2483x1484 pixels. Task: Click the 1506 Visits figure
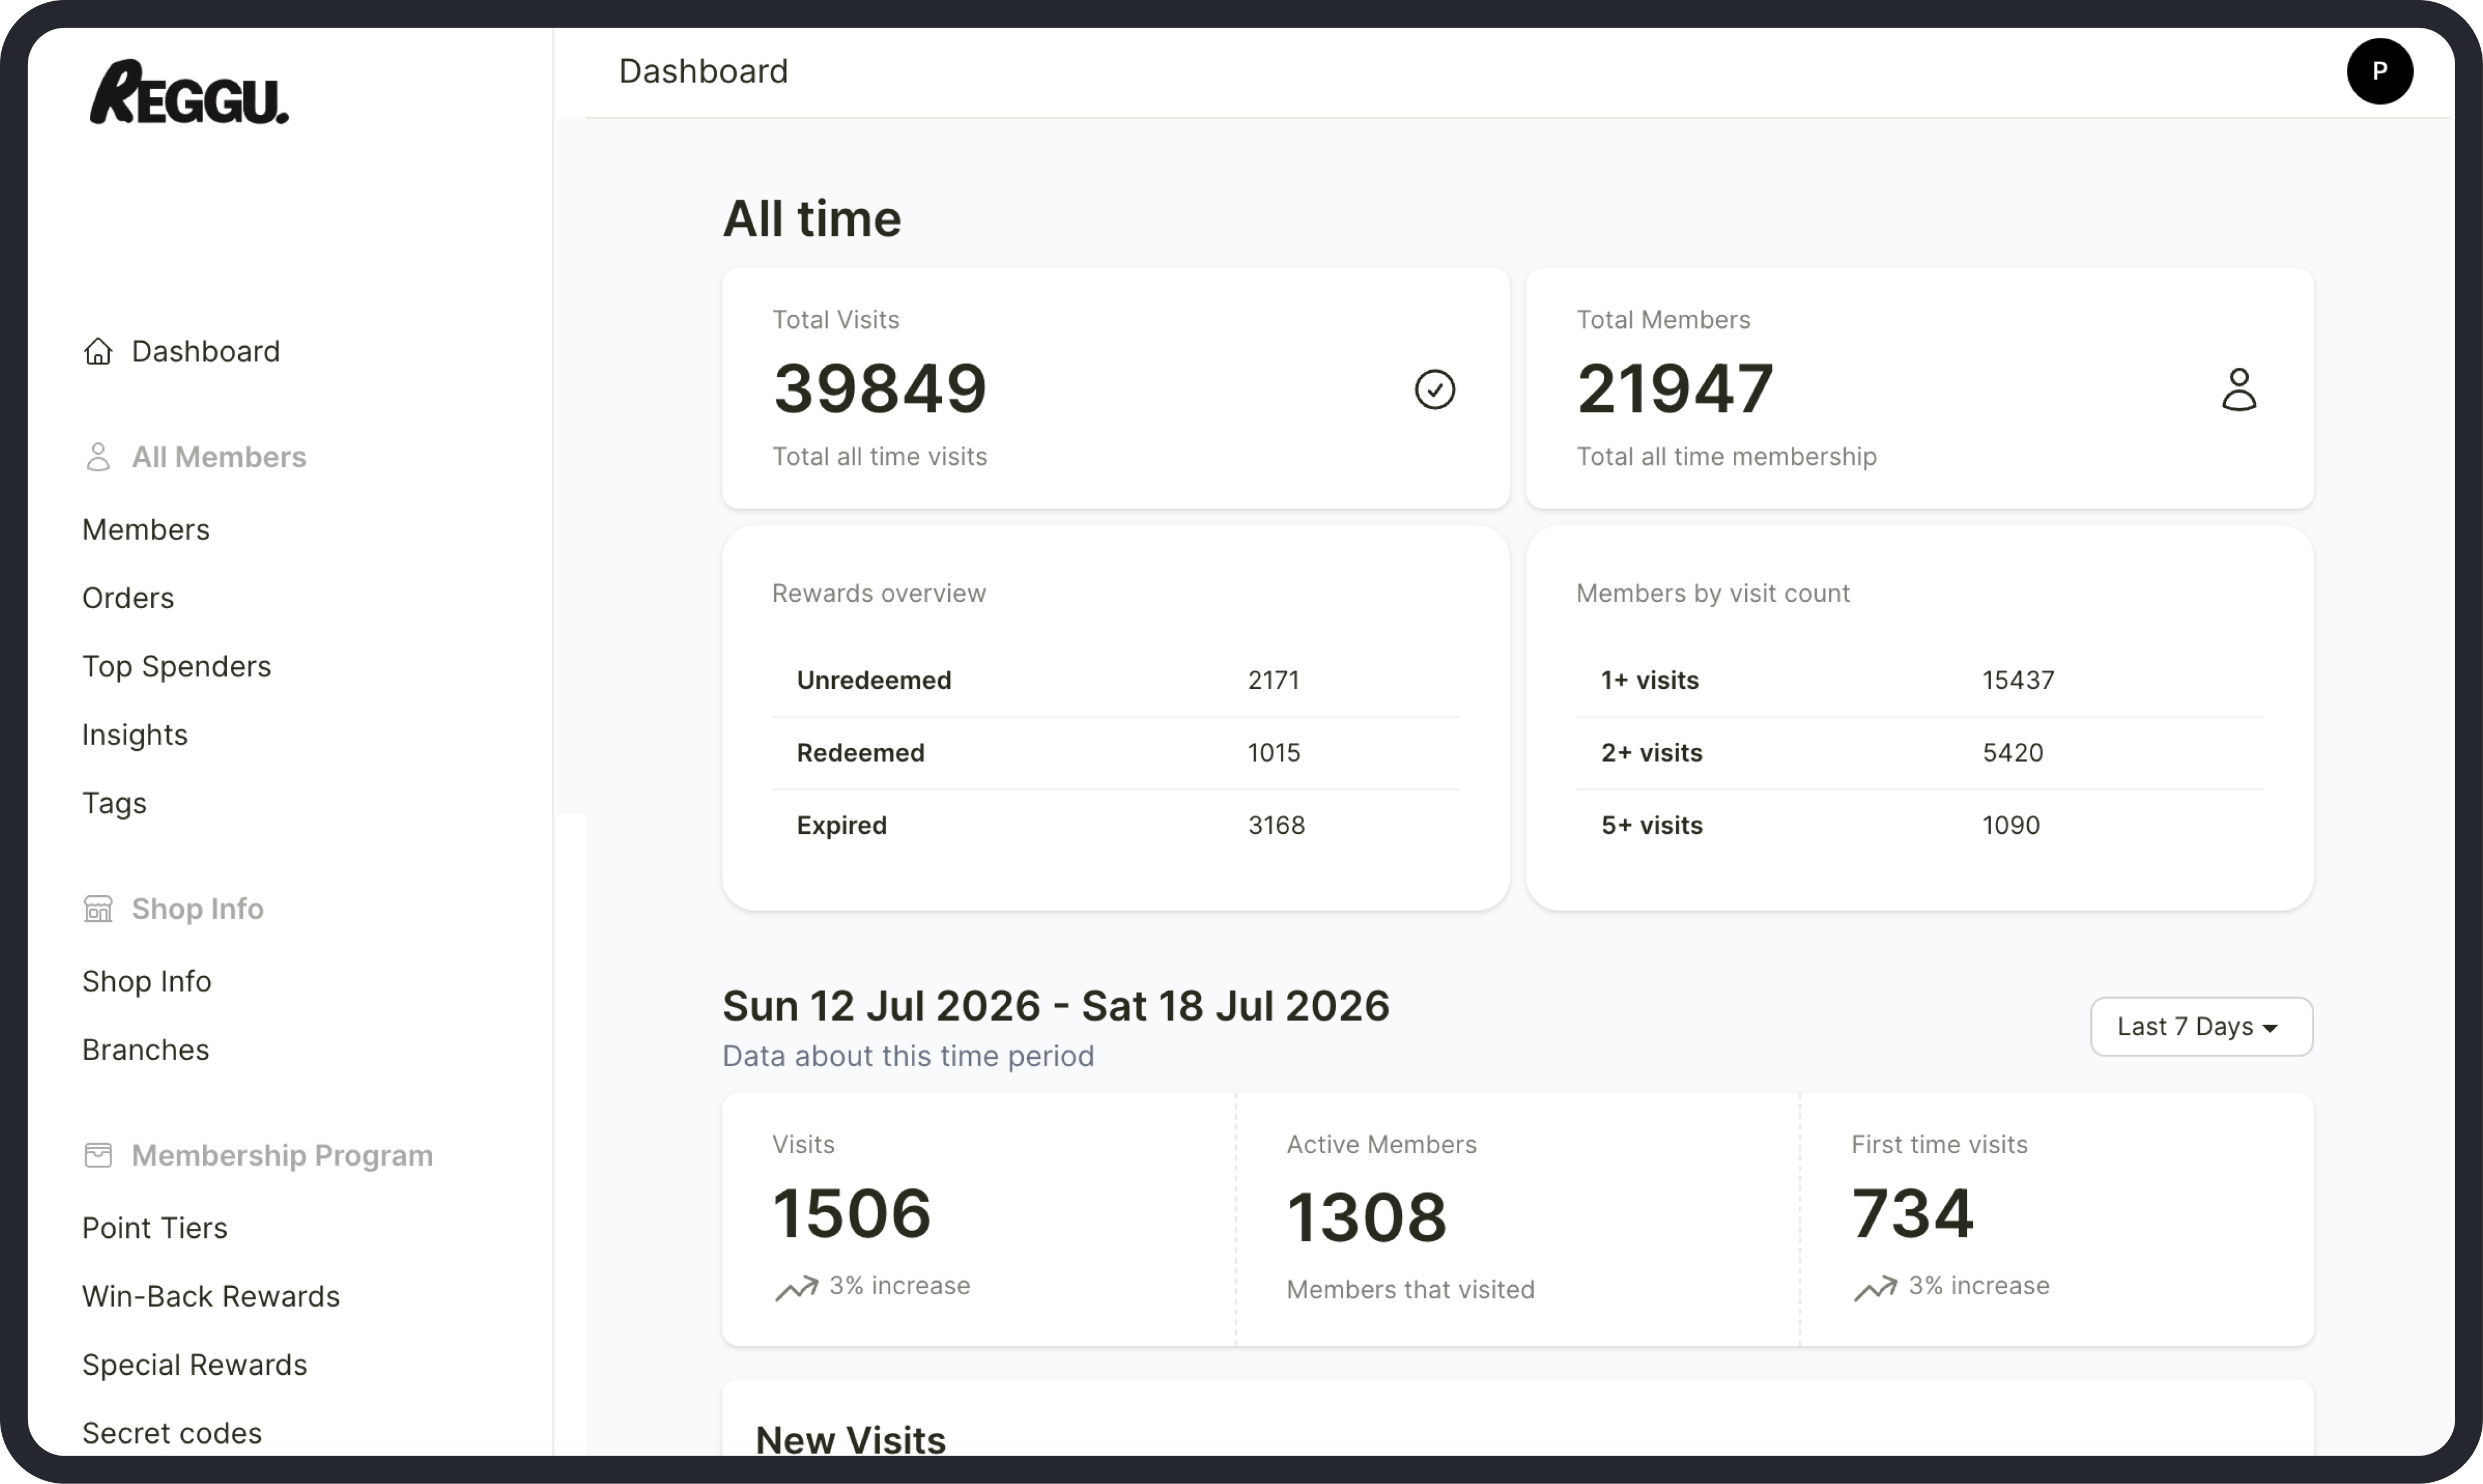(x=852, y=1213)
